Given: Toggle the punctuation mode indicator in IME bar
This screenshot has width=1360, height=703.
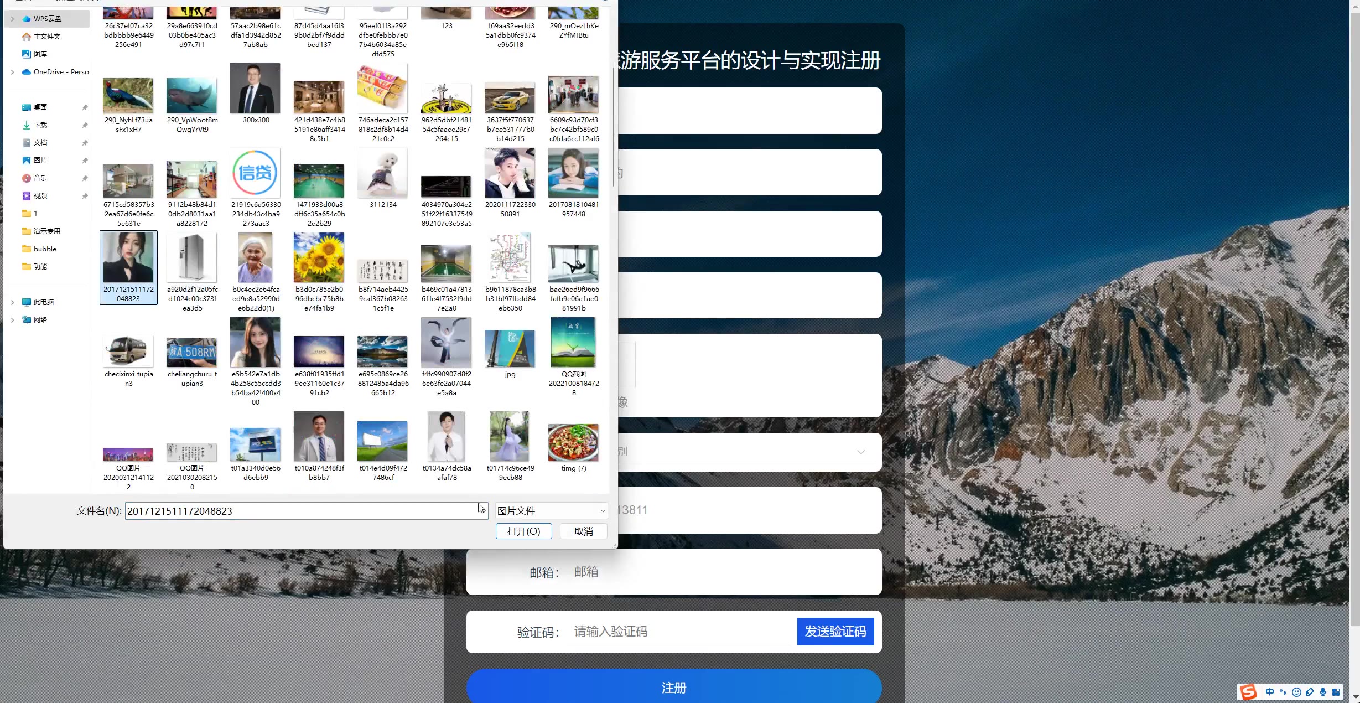Looking at the screenshot, I should click(1283, 692).
